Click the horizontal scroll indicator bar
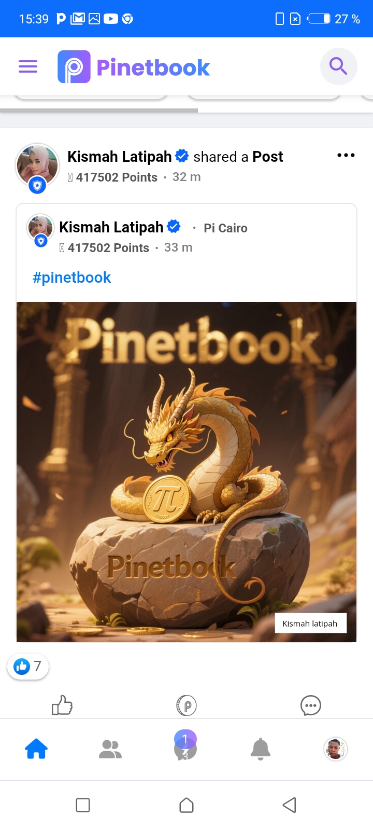This screenshot has height=830, width=373. point(99,110)
